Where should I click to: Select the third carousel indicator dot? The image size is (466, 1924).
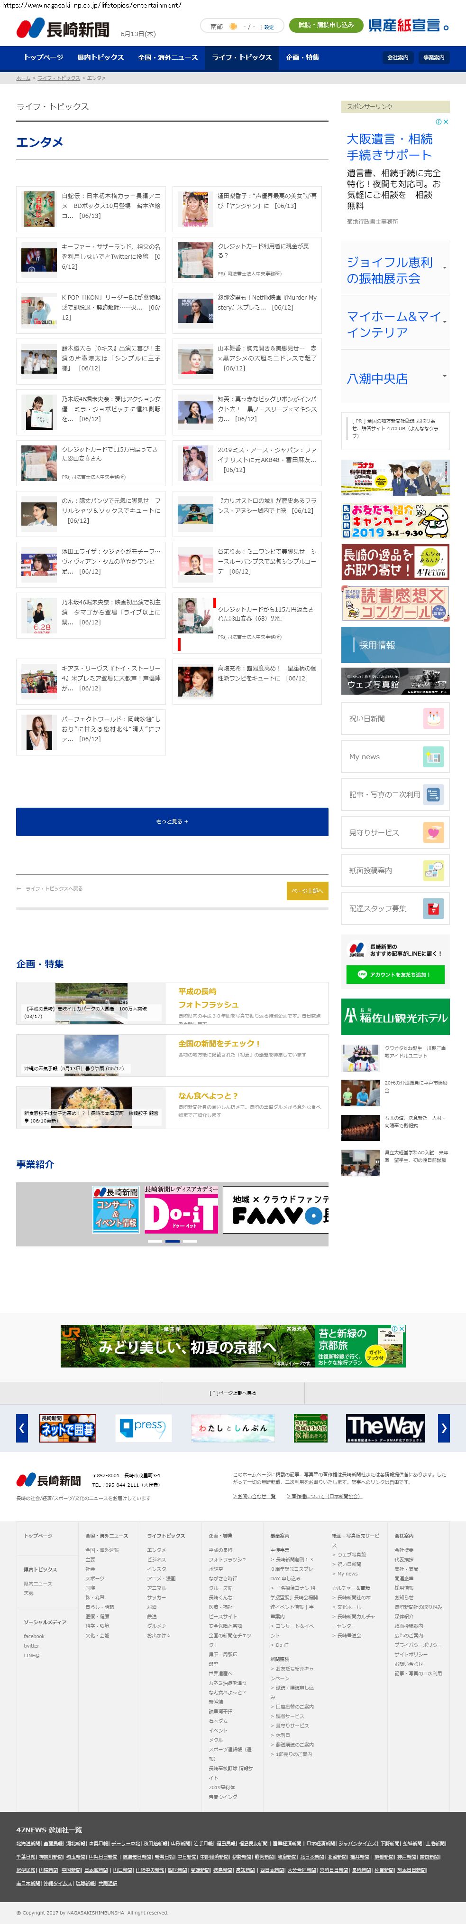click(x=190, y=1241)
